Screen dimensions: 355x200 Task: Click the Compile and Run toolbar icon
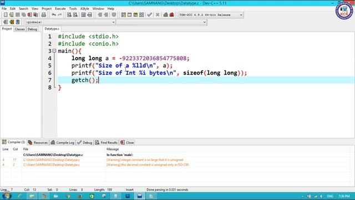click(x=135, y=15)
